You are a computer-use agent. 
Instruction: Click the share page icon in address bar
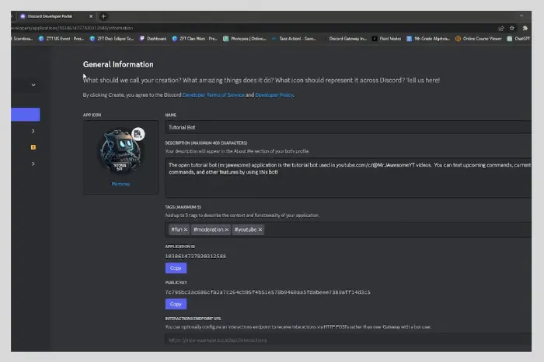(x=500, y=28)
